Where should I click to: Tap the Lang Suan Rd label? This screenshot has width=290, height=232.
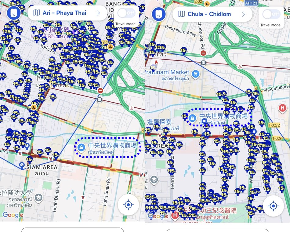[x=107, y=192]
